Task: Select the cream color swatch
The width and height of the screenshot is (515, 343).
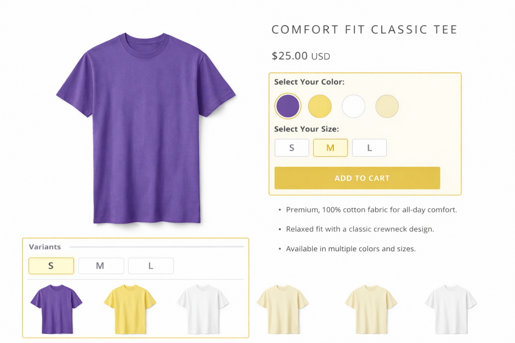Action: (x=387, y=106)
